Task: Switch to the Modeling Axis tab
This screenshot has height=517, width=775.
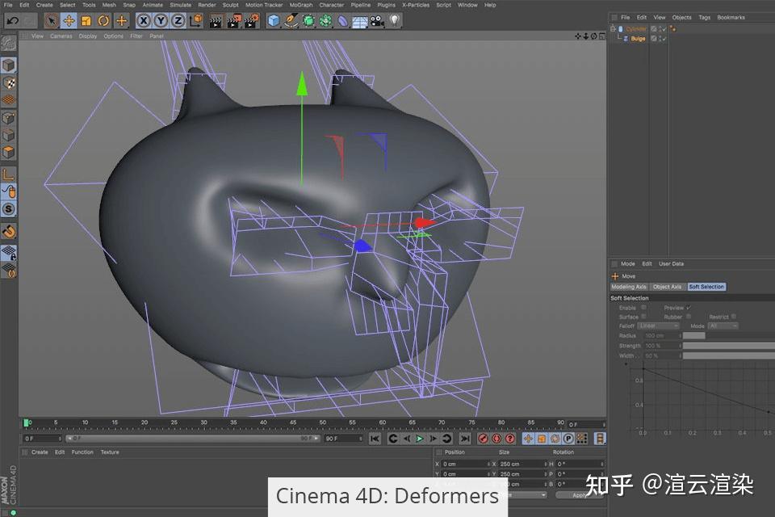Action: tap(629, 287)
